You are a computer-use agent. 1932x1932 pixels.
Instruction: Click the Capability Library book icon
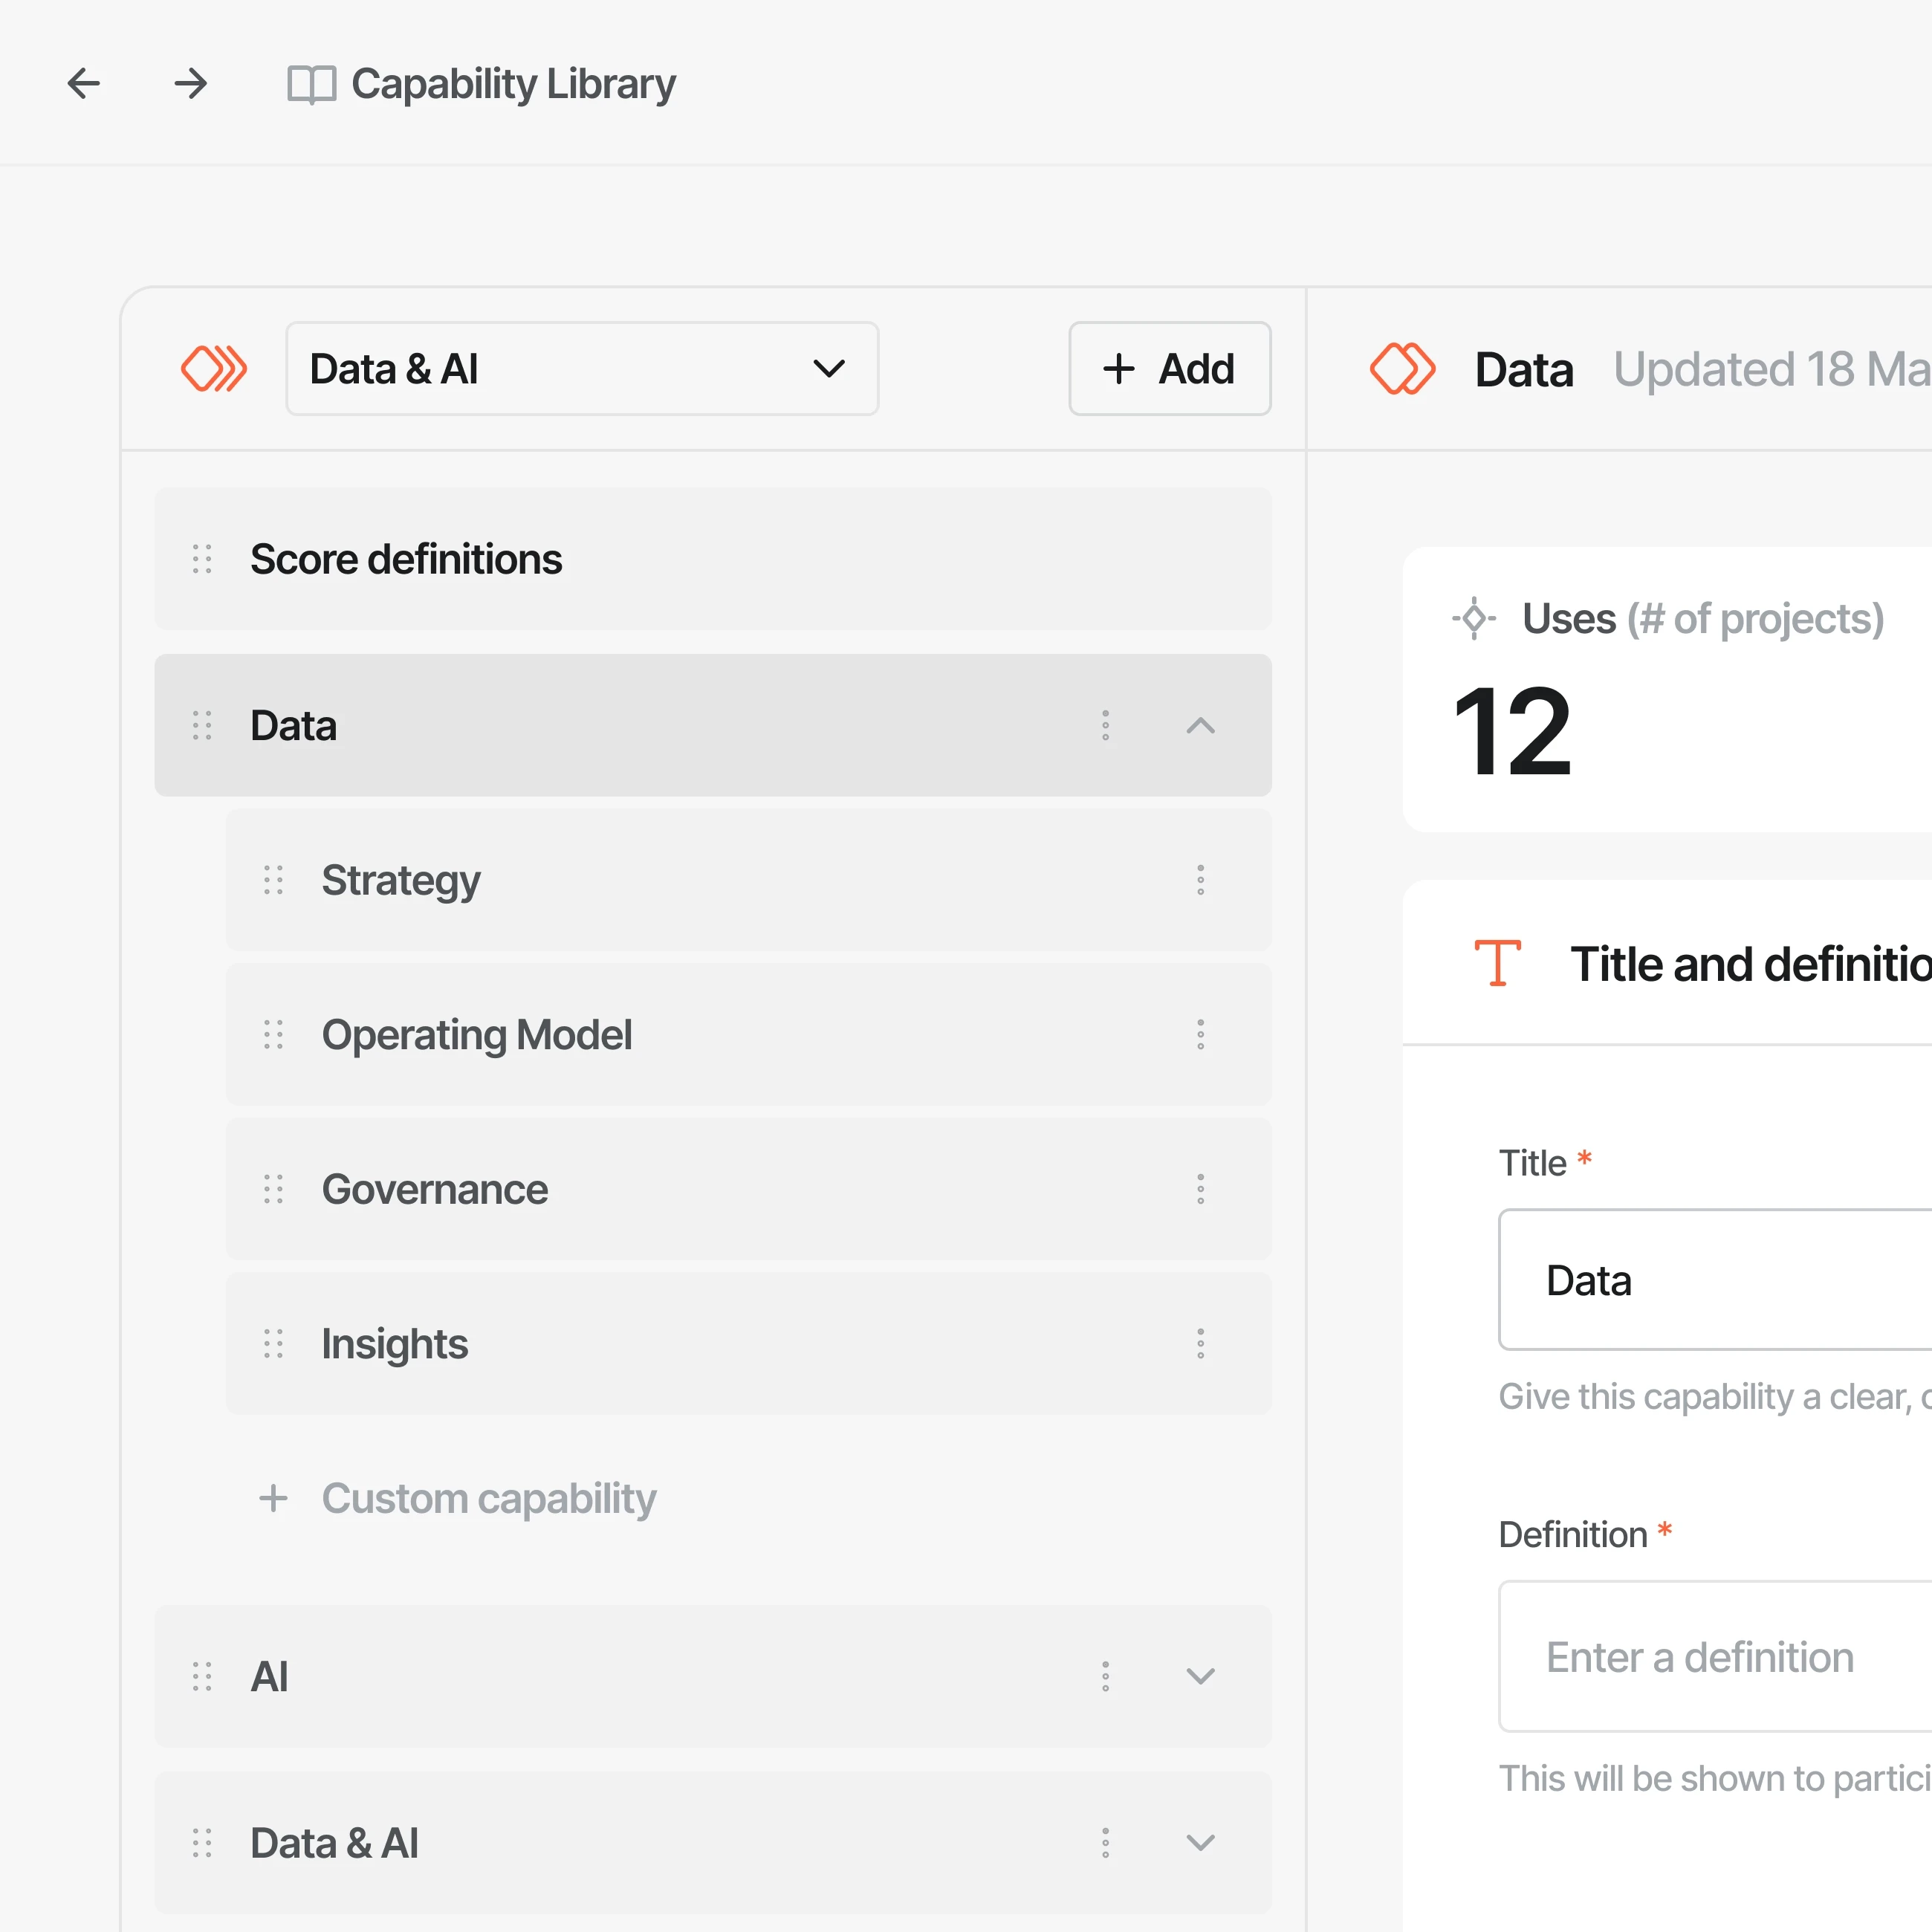pos(311,84)
